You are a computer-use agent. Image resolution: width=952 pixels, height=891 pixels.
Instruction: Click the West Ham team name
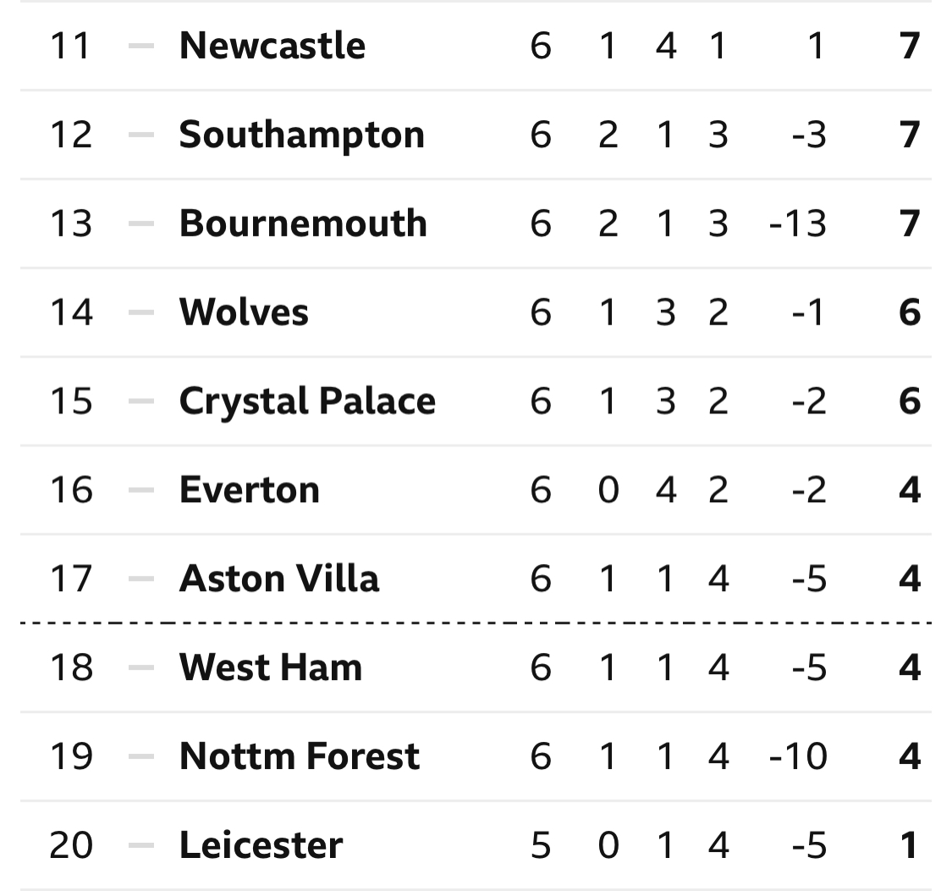tap(271, 667)
